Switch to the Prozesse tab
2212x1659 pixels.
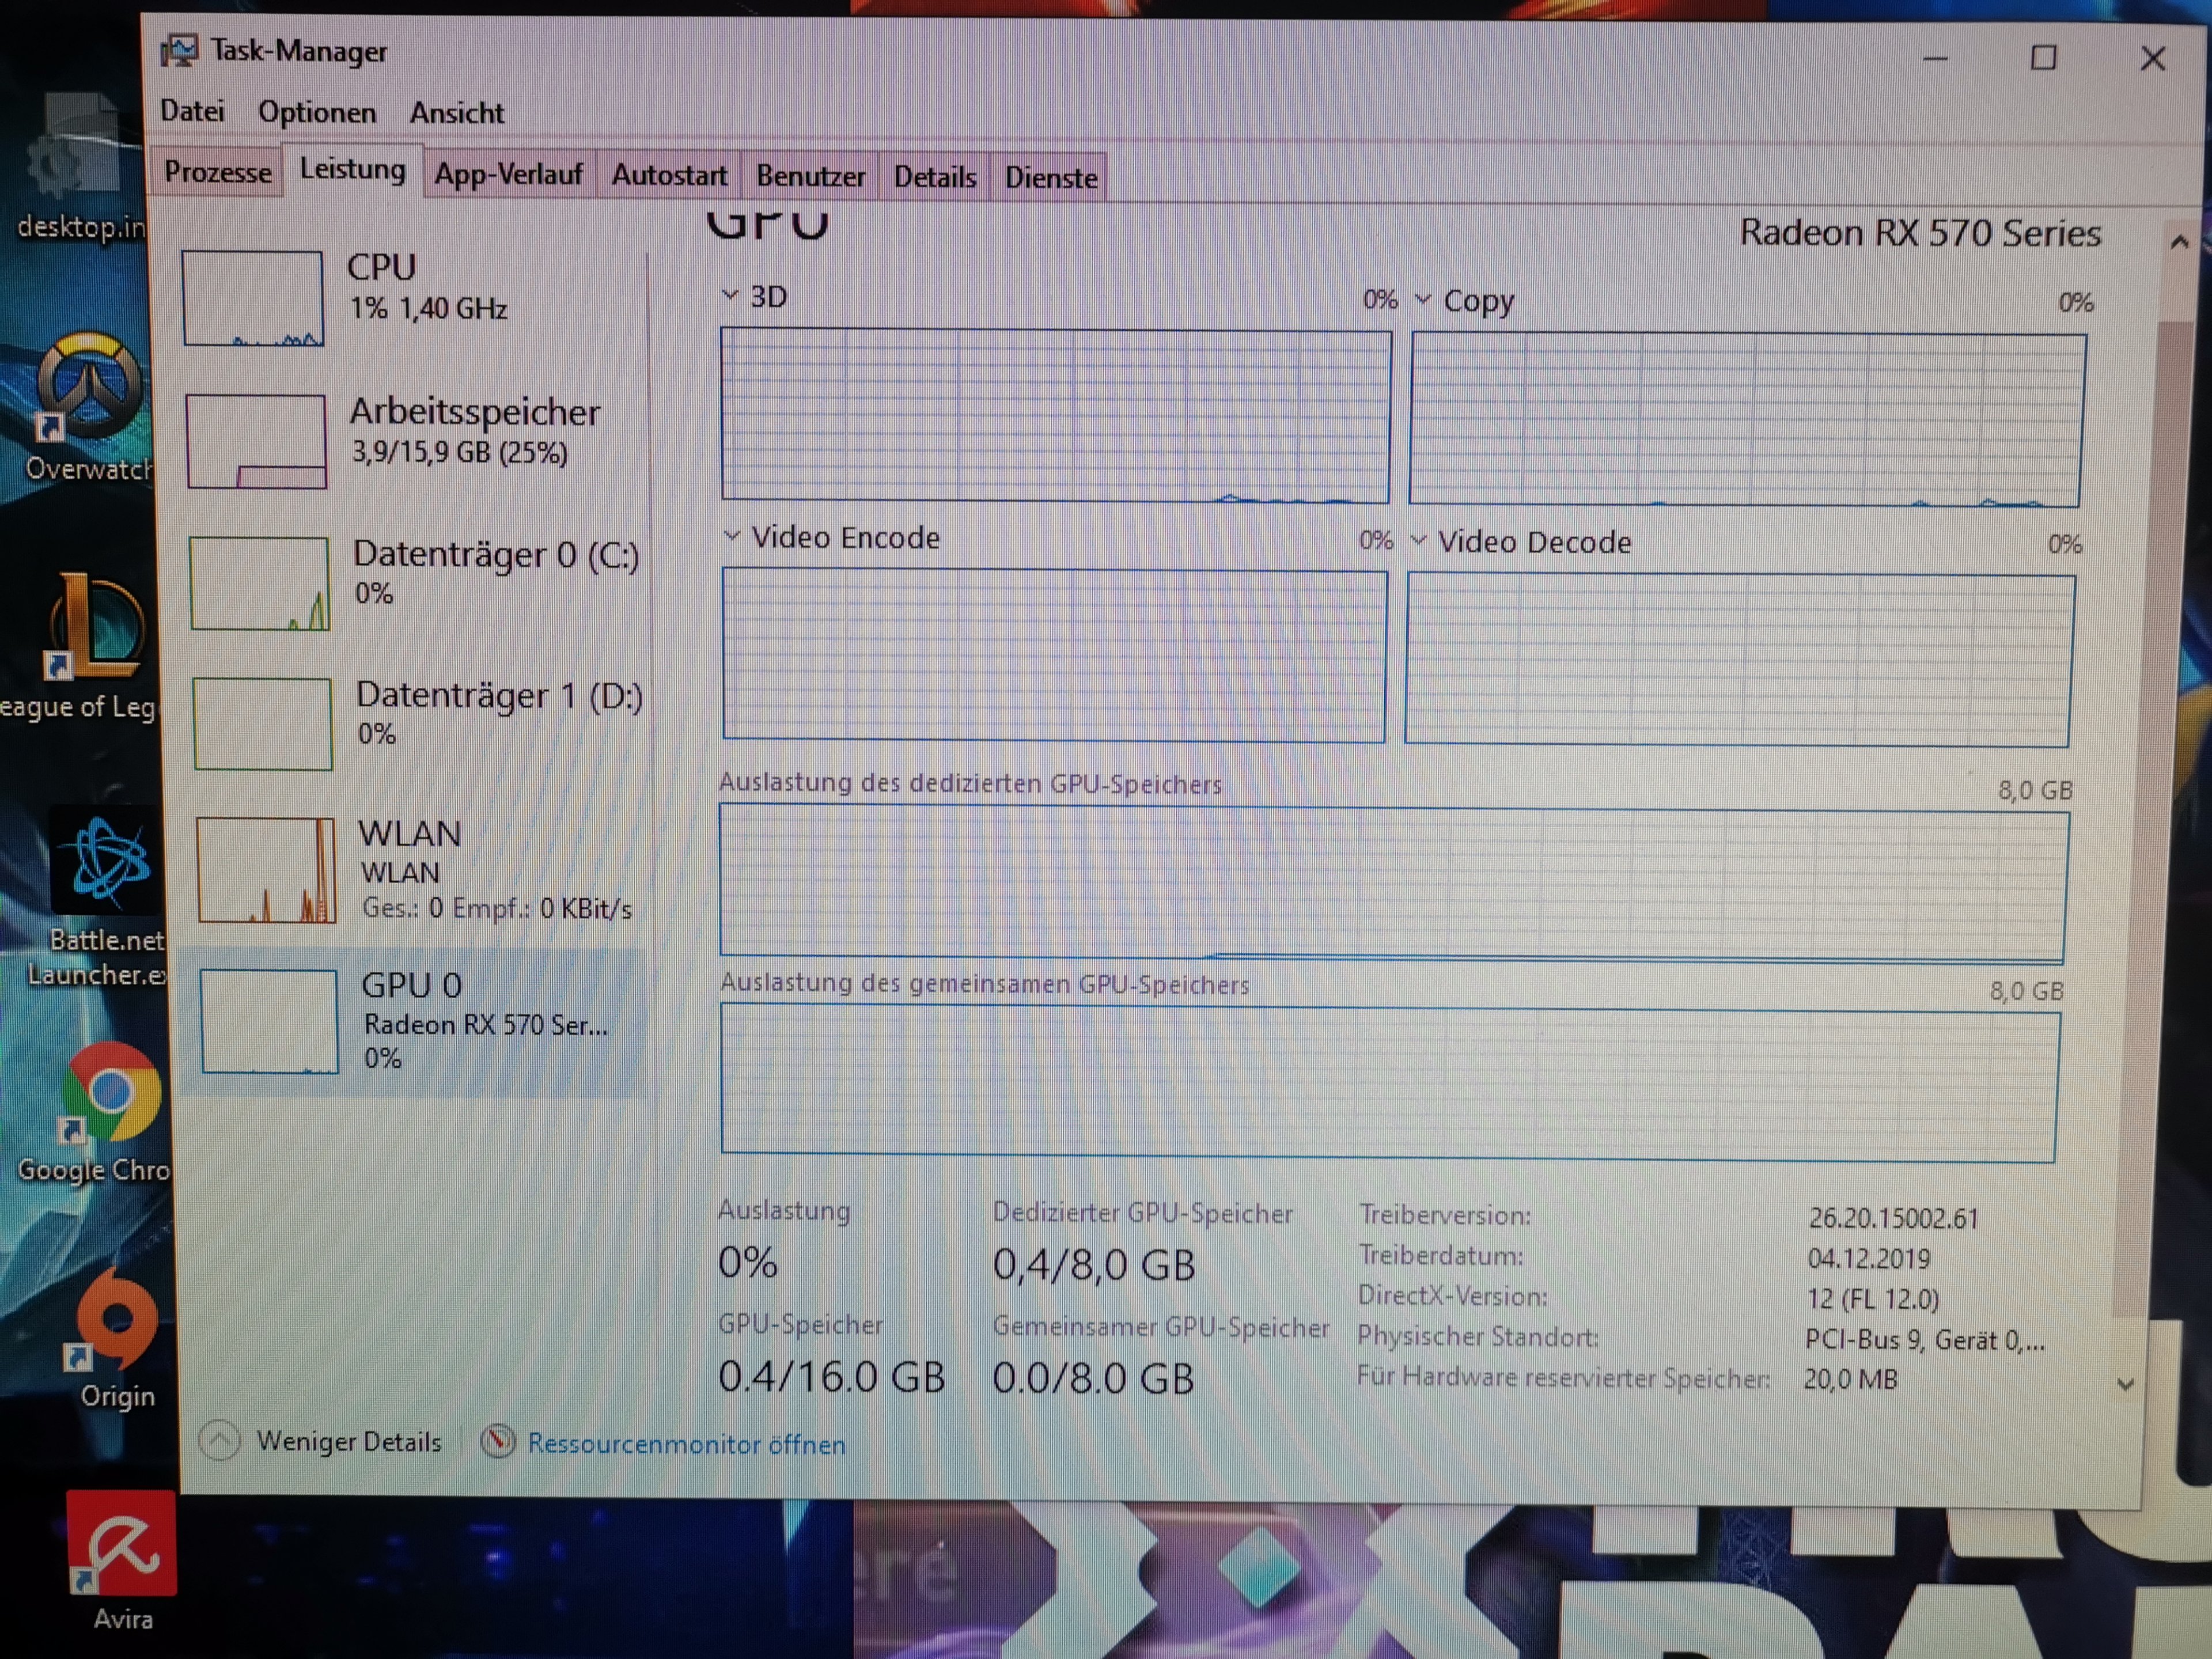217,172
